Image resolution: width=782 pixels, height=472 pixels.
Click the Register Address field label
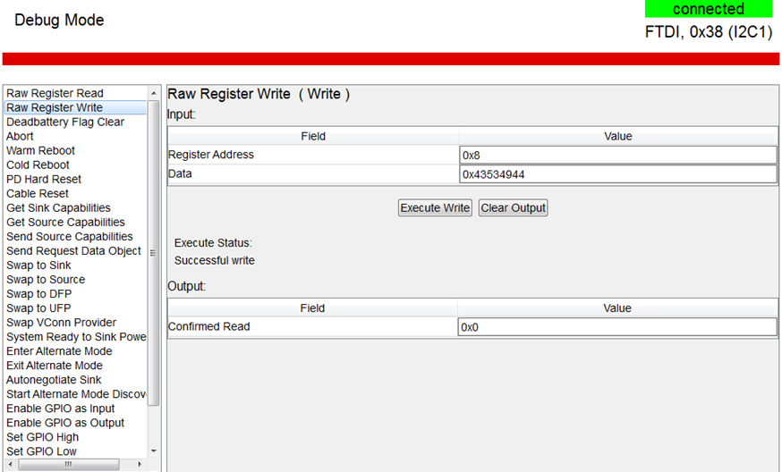pos(211,155)
